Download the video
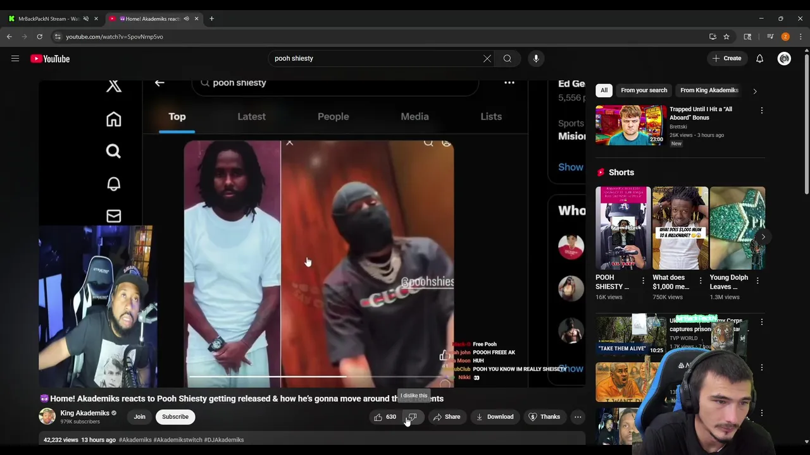This screenshot has width=810, height=455. pyautogui.click(x=495, y=417)
